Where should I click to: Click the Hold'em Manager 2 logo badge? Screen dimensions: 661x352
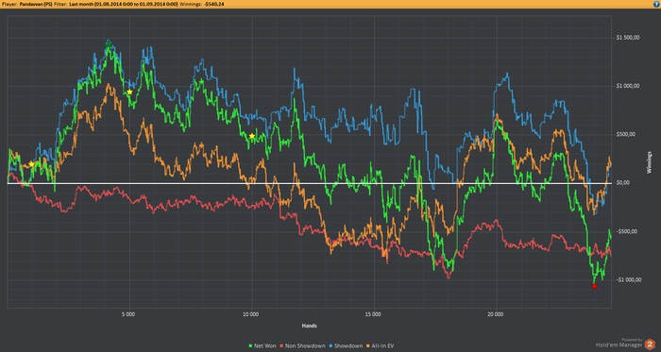(650, 344)
